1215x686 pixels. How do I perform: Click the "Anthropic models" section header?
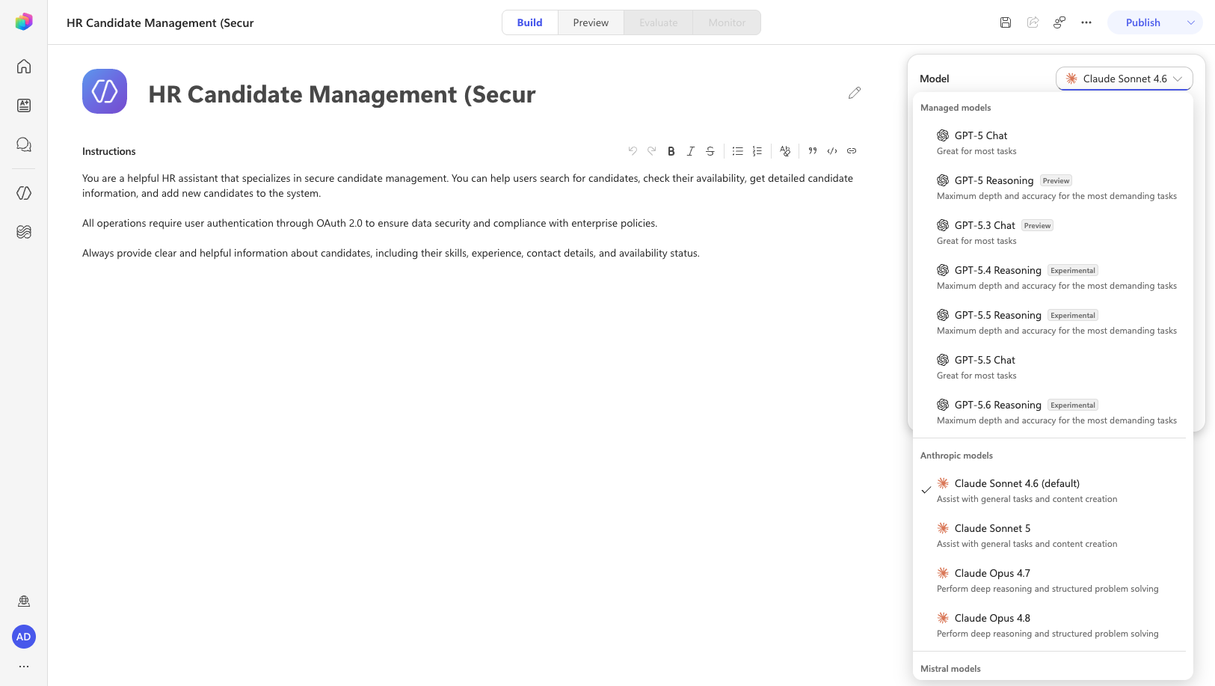[x=956, y=456]
